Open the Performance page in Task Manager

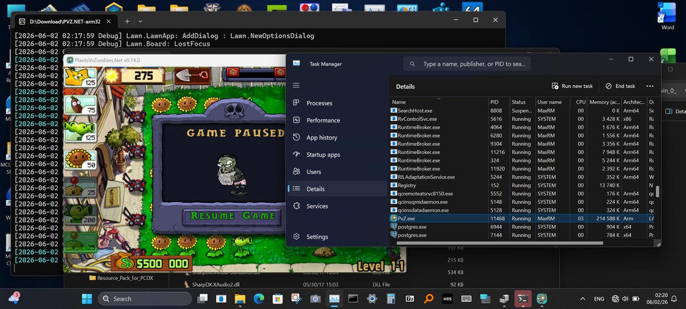(338, 120)
